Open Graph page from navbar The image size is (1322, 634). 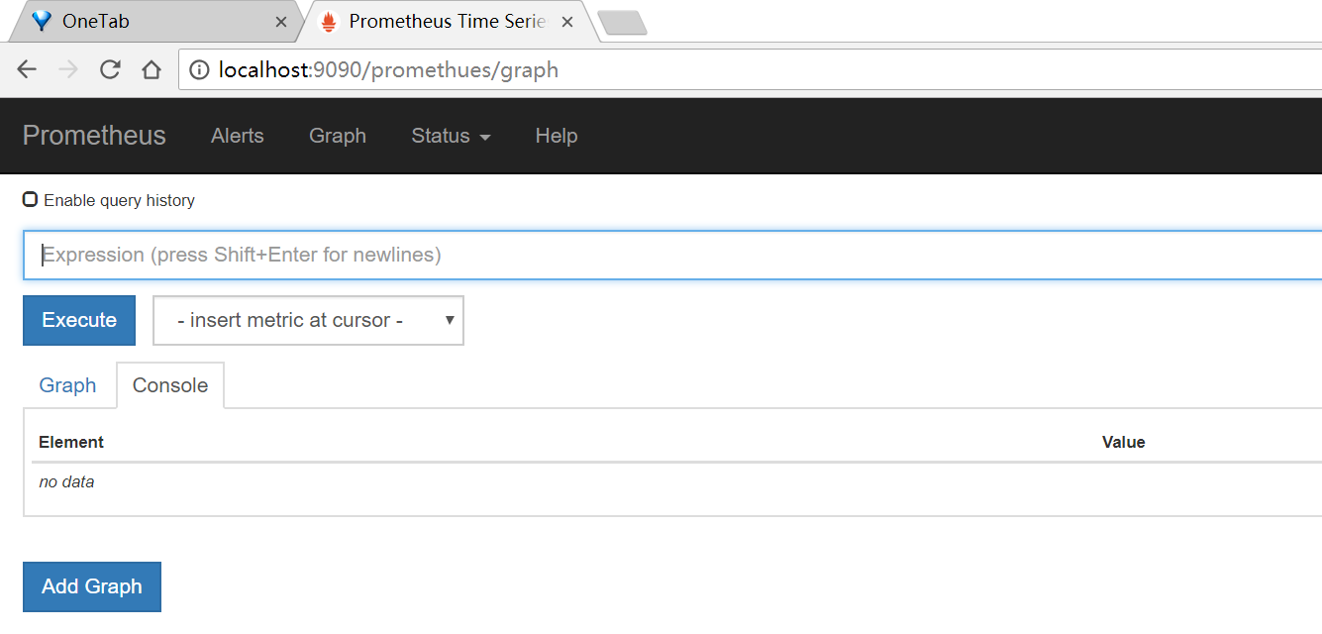(x=338, y=136)
